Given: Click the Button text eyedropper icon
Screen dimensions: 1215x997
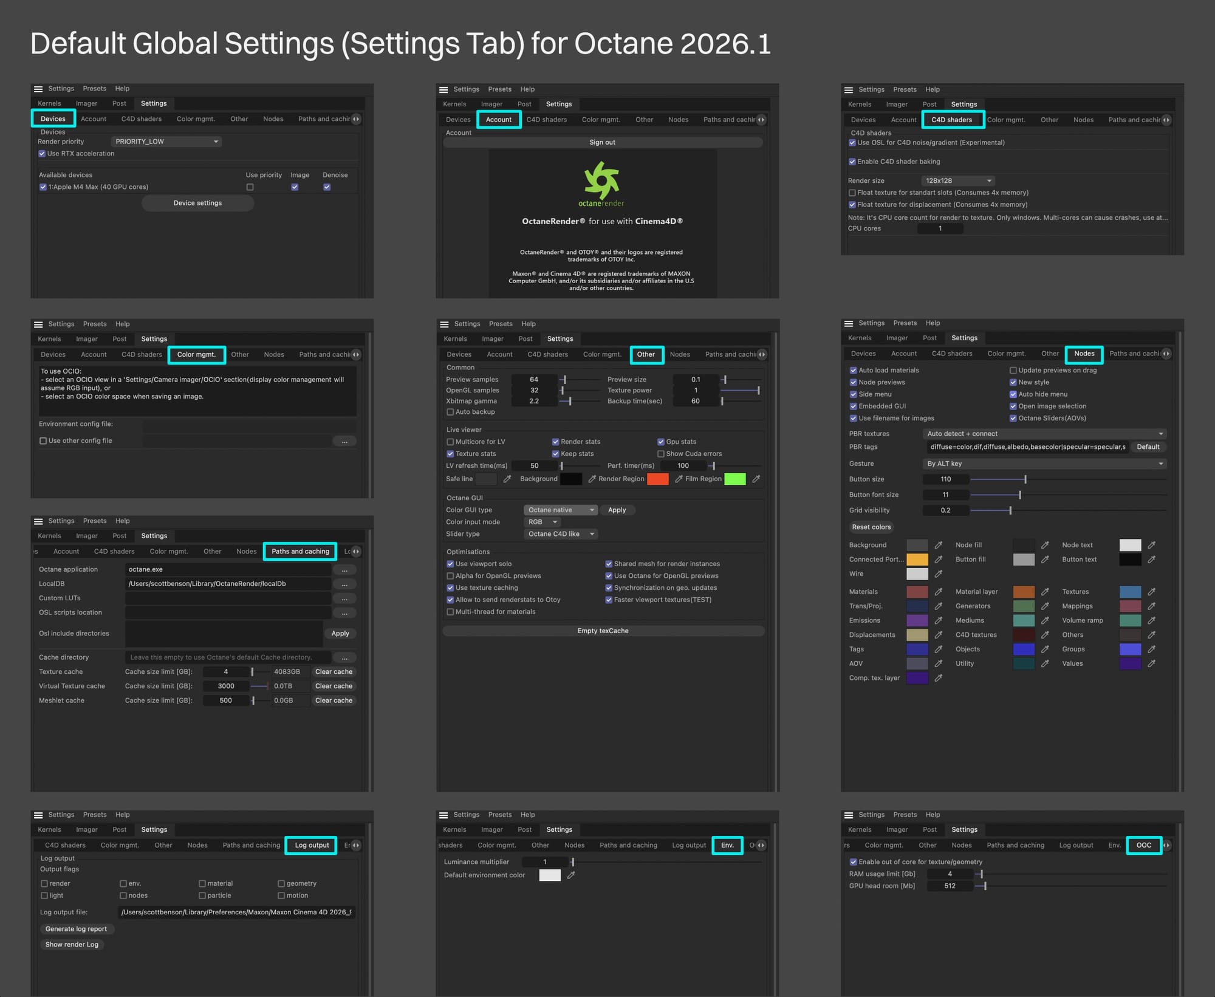Looking at the screenshot, I should point(1151,560).
